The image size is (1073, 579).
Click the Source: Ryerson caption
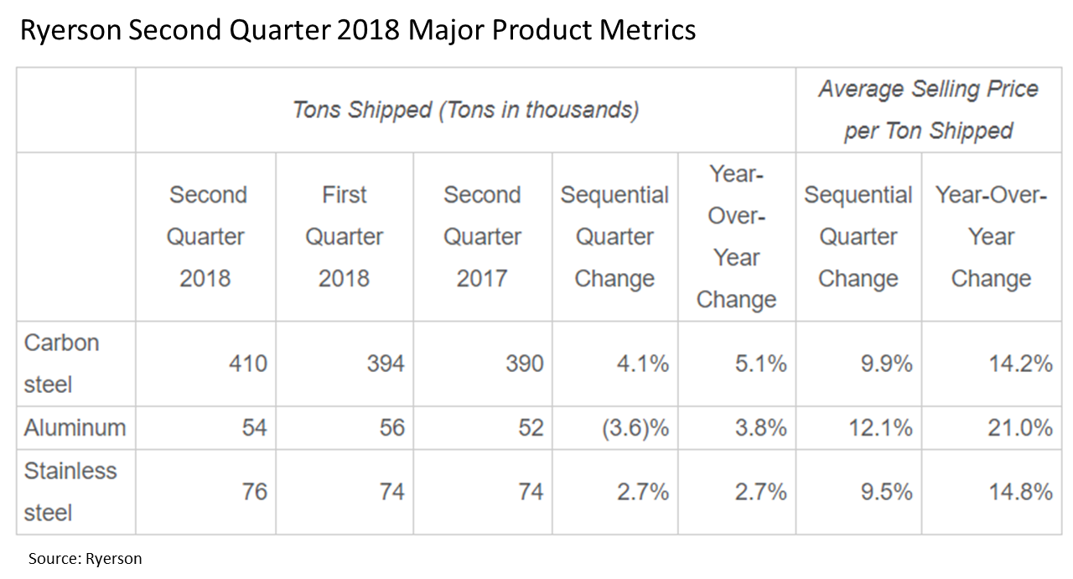(85, 558)
